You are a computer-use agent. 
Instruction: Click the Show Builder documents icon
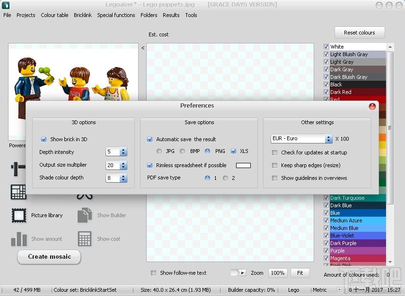pyautogui.click(x=85, y=215)
